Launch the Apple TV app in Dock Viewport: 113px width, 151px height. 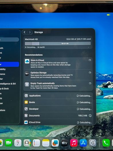65,143
